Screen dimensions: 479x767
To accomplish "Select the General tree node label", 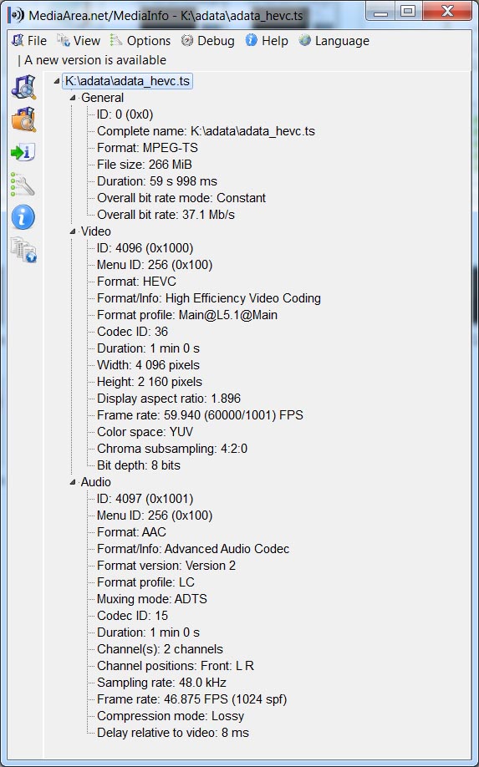I will (102, 98).
